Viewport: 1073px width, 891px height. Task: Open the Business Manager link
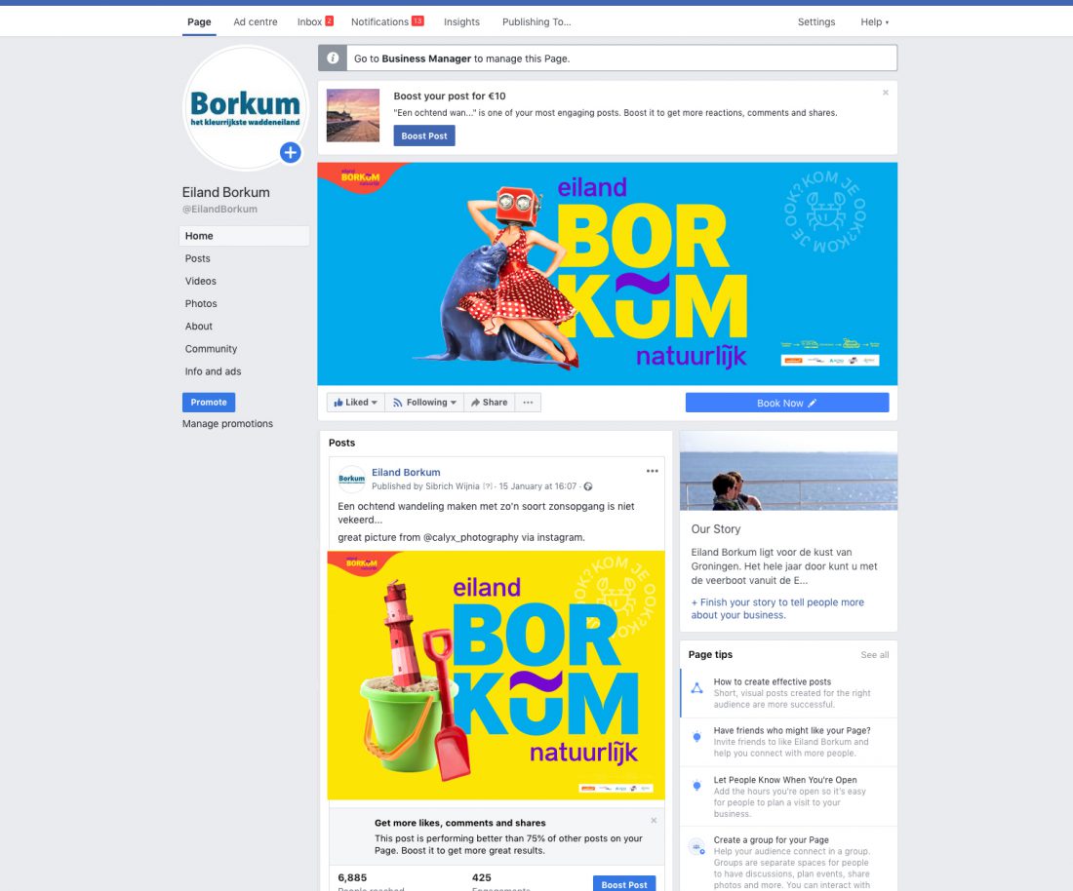coord(426,58)
